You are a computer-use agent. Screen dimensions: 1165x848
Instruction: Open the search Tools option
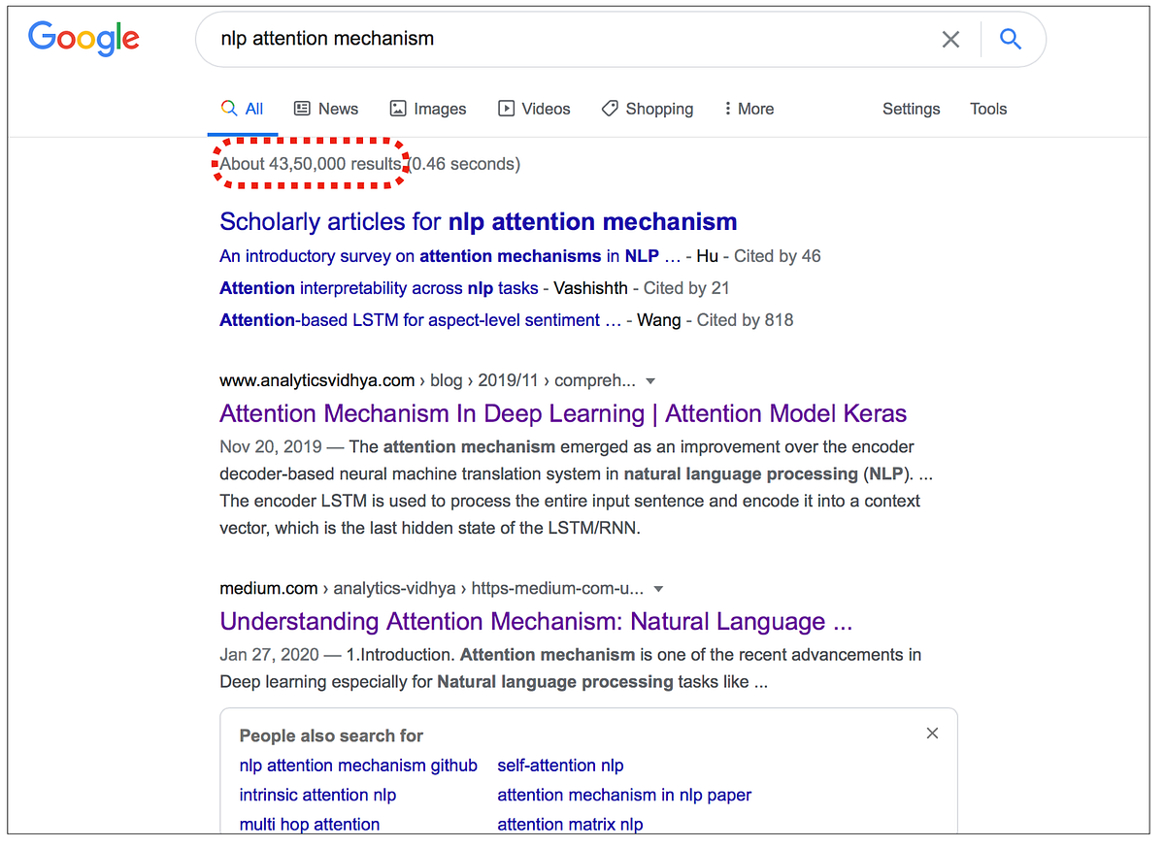pyautogui.click(x=988, y=109)
